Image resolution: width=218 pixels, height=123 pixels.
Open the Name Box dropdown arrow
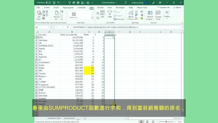[48, 27]
